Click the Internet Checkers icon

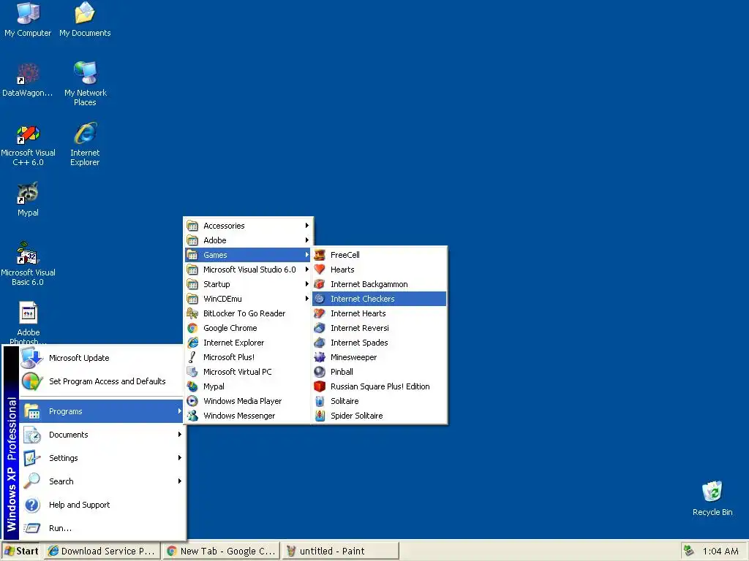[320, 299]
